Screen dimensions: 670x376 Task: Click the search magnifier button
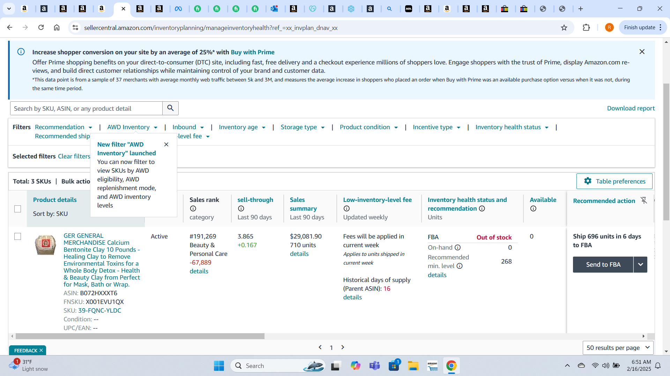click(x=170, y=108)
